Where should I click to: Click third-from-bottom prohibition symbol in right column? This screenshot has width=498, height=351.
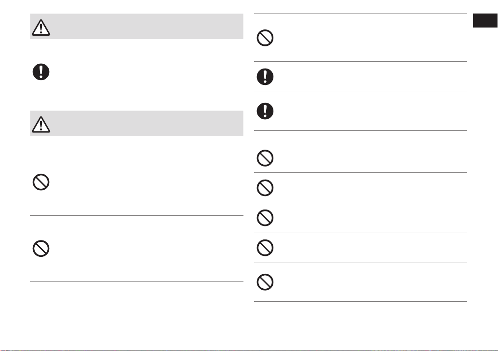click(x=265, y=218)
